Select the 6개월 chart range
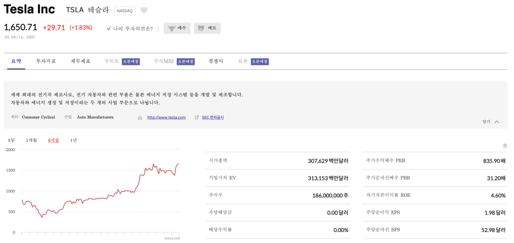Screen dimensions: 514x243 (x=53, y=141)
